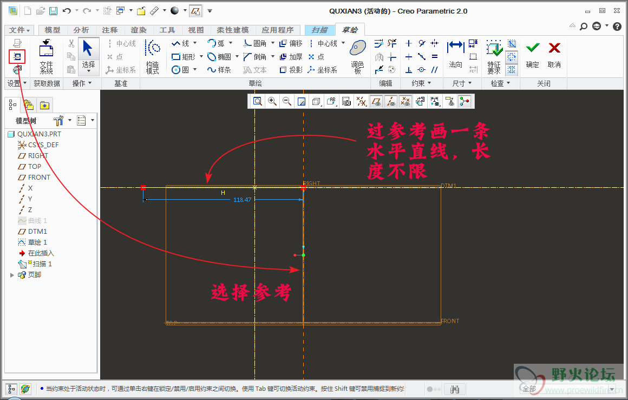The width and height of the screenshot is (628, 400).
Task: Click the Thicken (加厚) tool
Action: tap(291, 57)
